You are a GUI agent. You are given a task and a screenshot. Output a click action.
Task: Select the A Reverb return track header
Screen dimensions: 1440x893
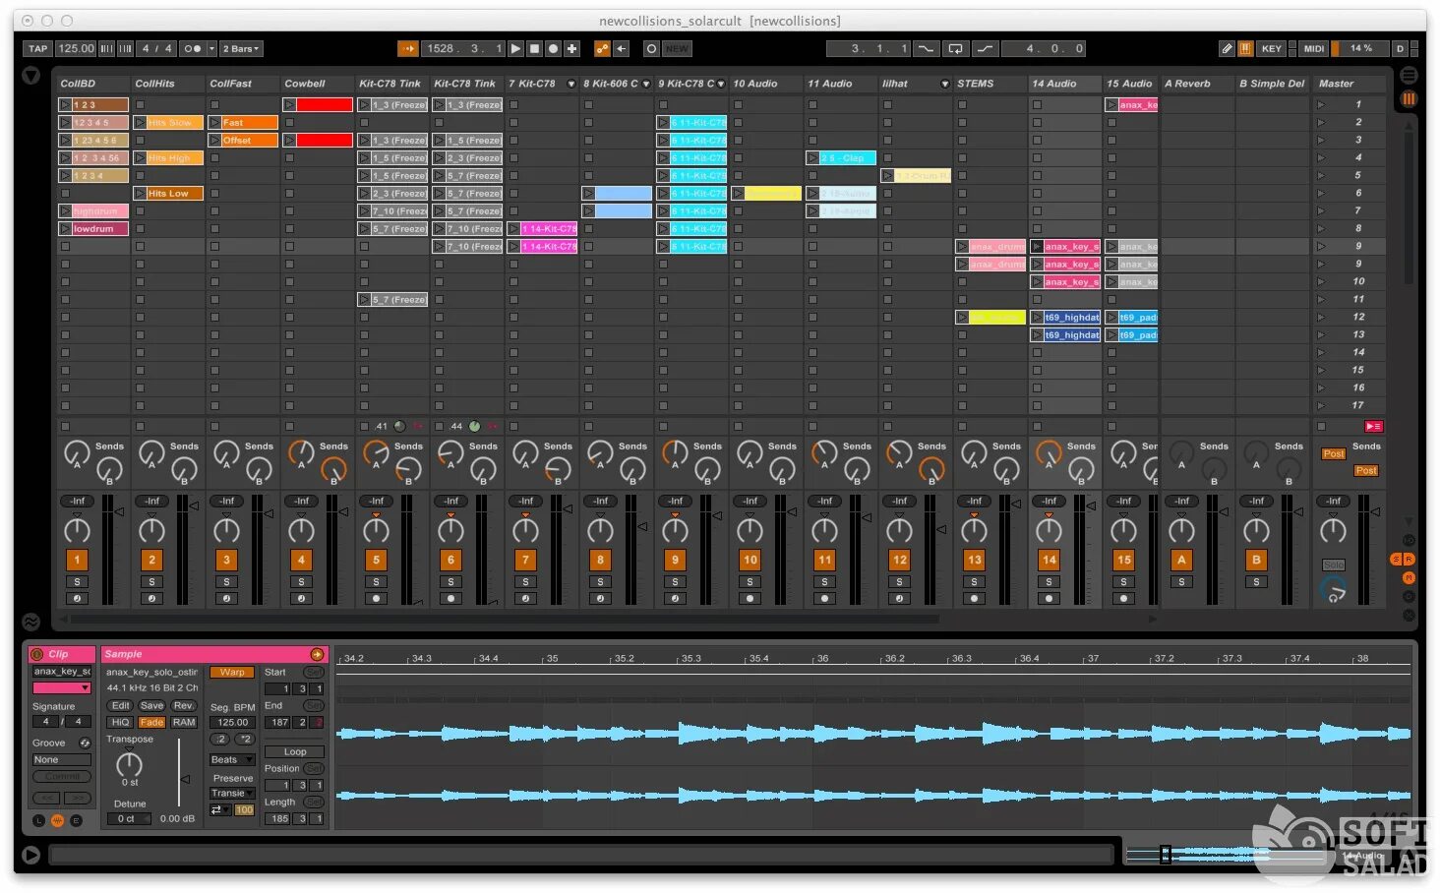(x=1197, y=84)
